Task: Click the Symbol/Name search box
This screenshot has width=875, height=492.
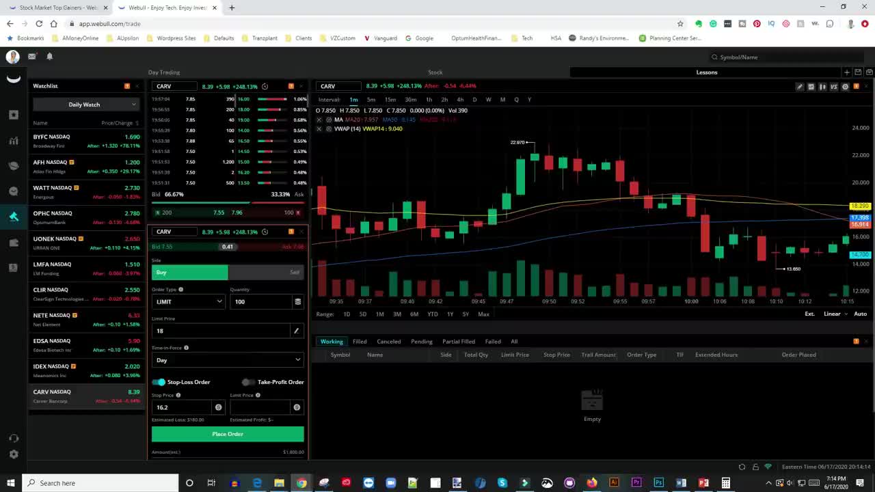Action: pos(786,57)
